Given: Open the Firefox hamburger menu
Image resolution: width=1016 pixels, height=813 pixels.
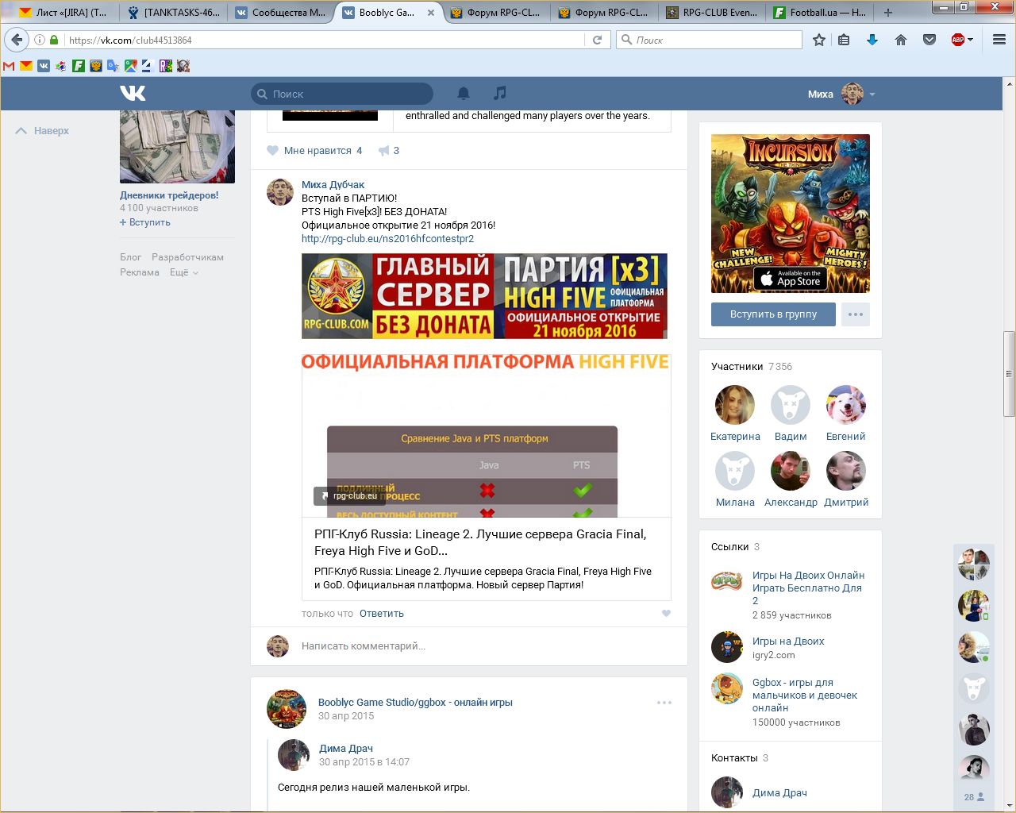Looking at the screenshot, I should tap(999, 40).
